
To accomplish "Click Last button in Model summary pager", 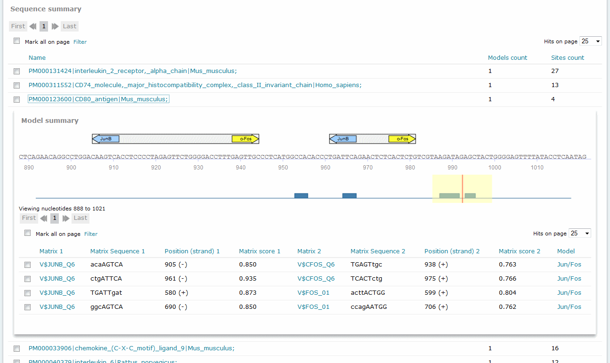I will click(x=80, y=218).
